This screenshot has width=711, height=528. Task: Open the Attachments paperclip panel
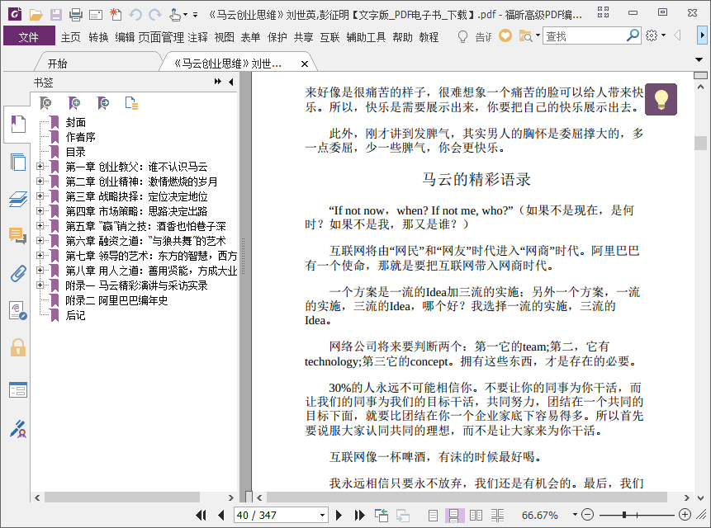tap(17, 273)
